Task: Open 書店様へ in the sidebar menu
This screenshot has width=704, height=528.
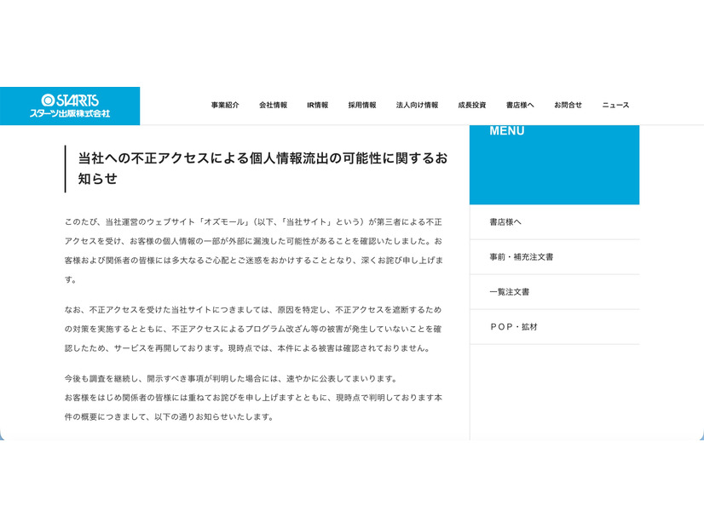Action: tap(555, 222)
